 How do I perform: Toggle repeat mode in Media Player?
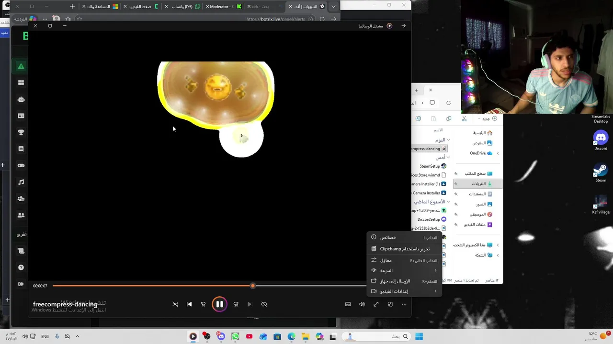click(x=264, y=304)
